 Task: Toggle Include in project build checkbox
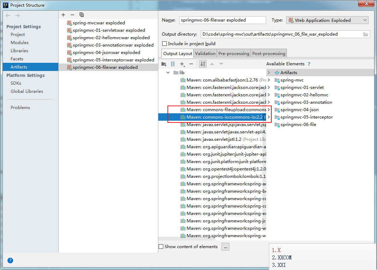164,44
